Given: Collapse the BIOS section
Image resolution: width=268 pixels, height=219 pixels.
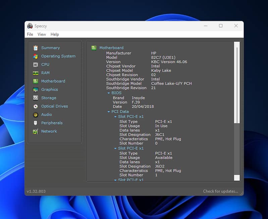Looking at the screenshot, I should [x=109, y=93].
